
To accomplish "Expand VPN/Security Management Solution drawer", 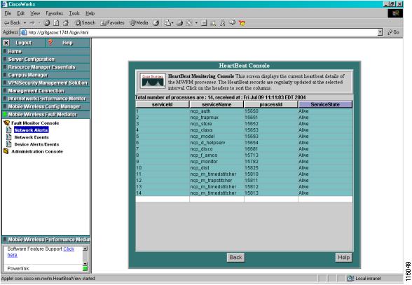I will coord(46,83).
